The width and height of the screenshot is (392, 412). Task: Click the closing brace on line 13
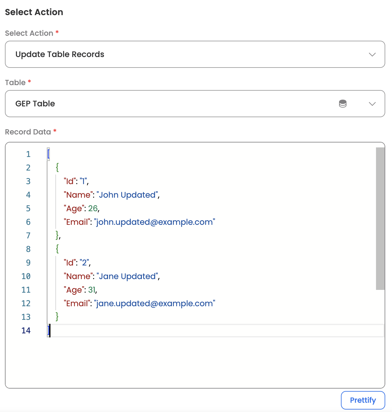(x=57, y=316)
